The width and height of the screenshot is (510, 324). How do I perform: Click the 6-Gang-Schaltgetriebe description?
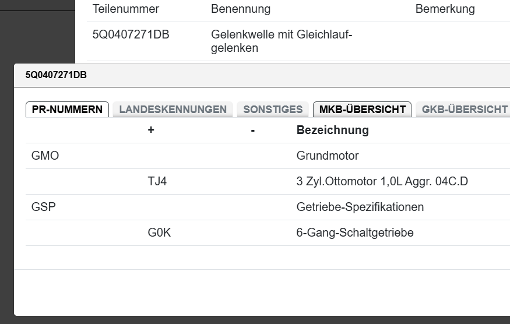(355, 233)
